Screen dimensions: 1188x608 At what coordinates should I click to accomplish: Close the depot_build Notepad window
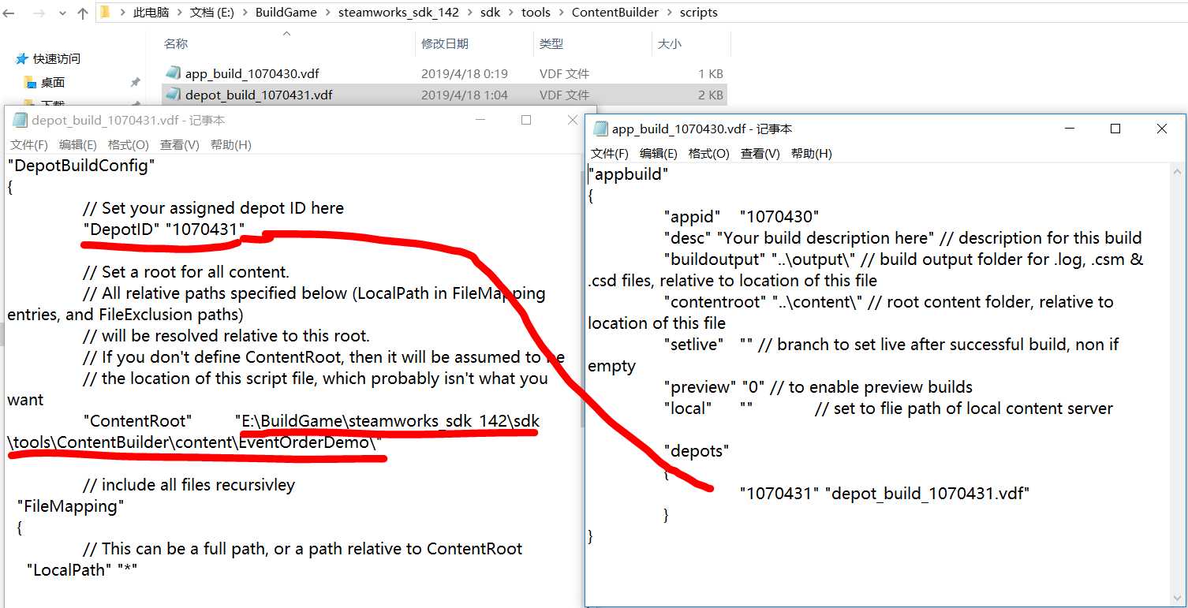pyautogui.click(x=573, y=120)
